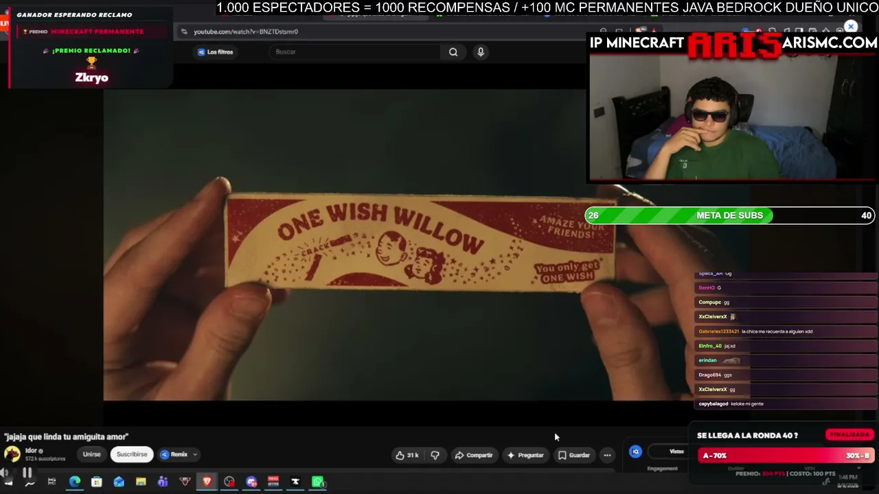Open Discord from the taskbar
Viewport: 879px width, 494px height.
251,482
